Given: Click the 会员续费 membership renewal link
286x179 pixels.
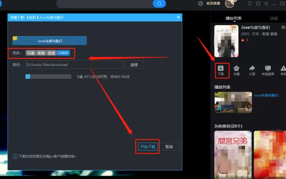Looking at the screenshot, I should pos(213,3).
